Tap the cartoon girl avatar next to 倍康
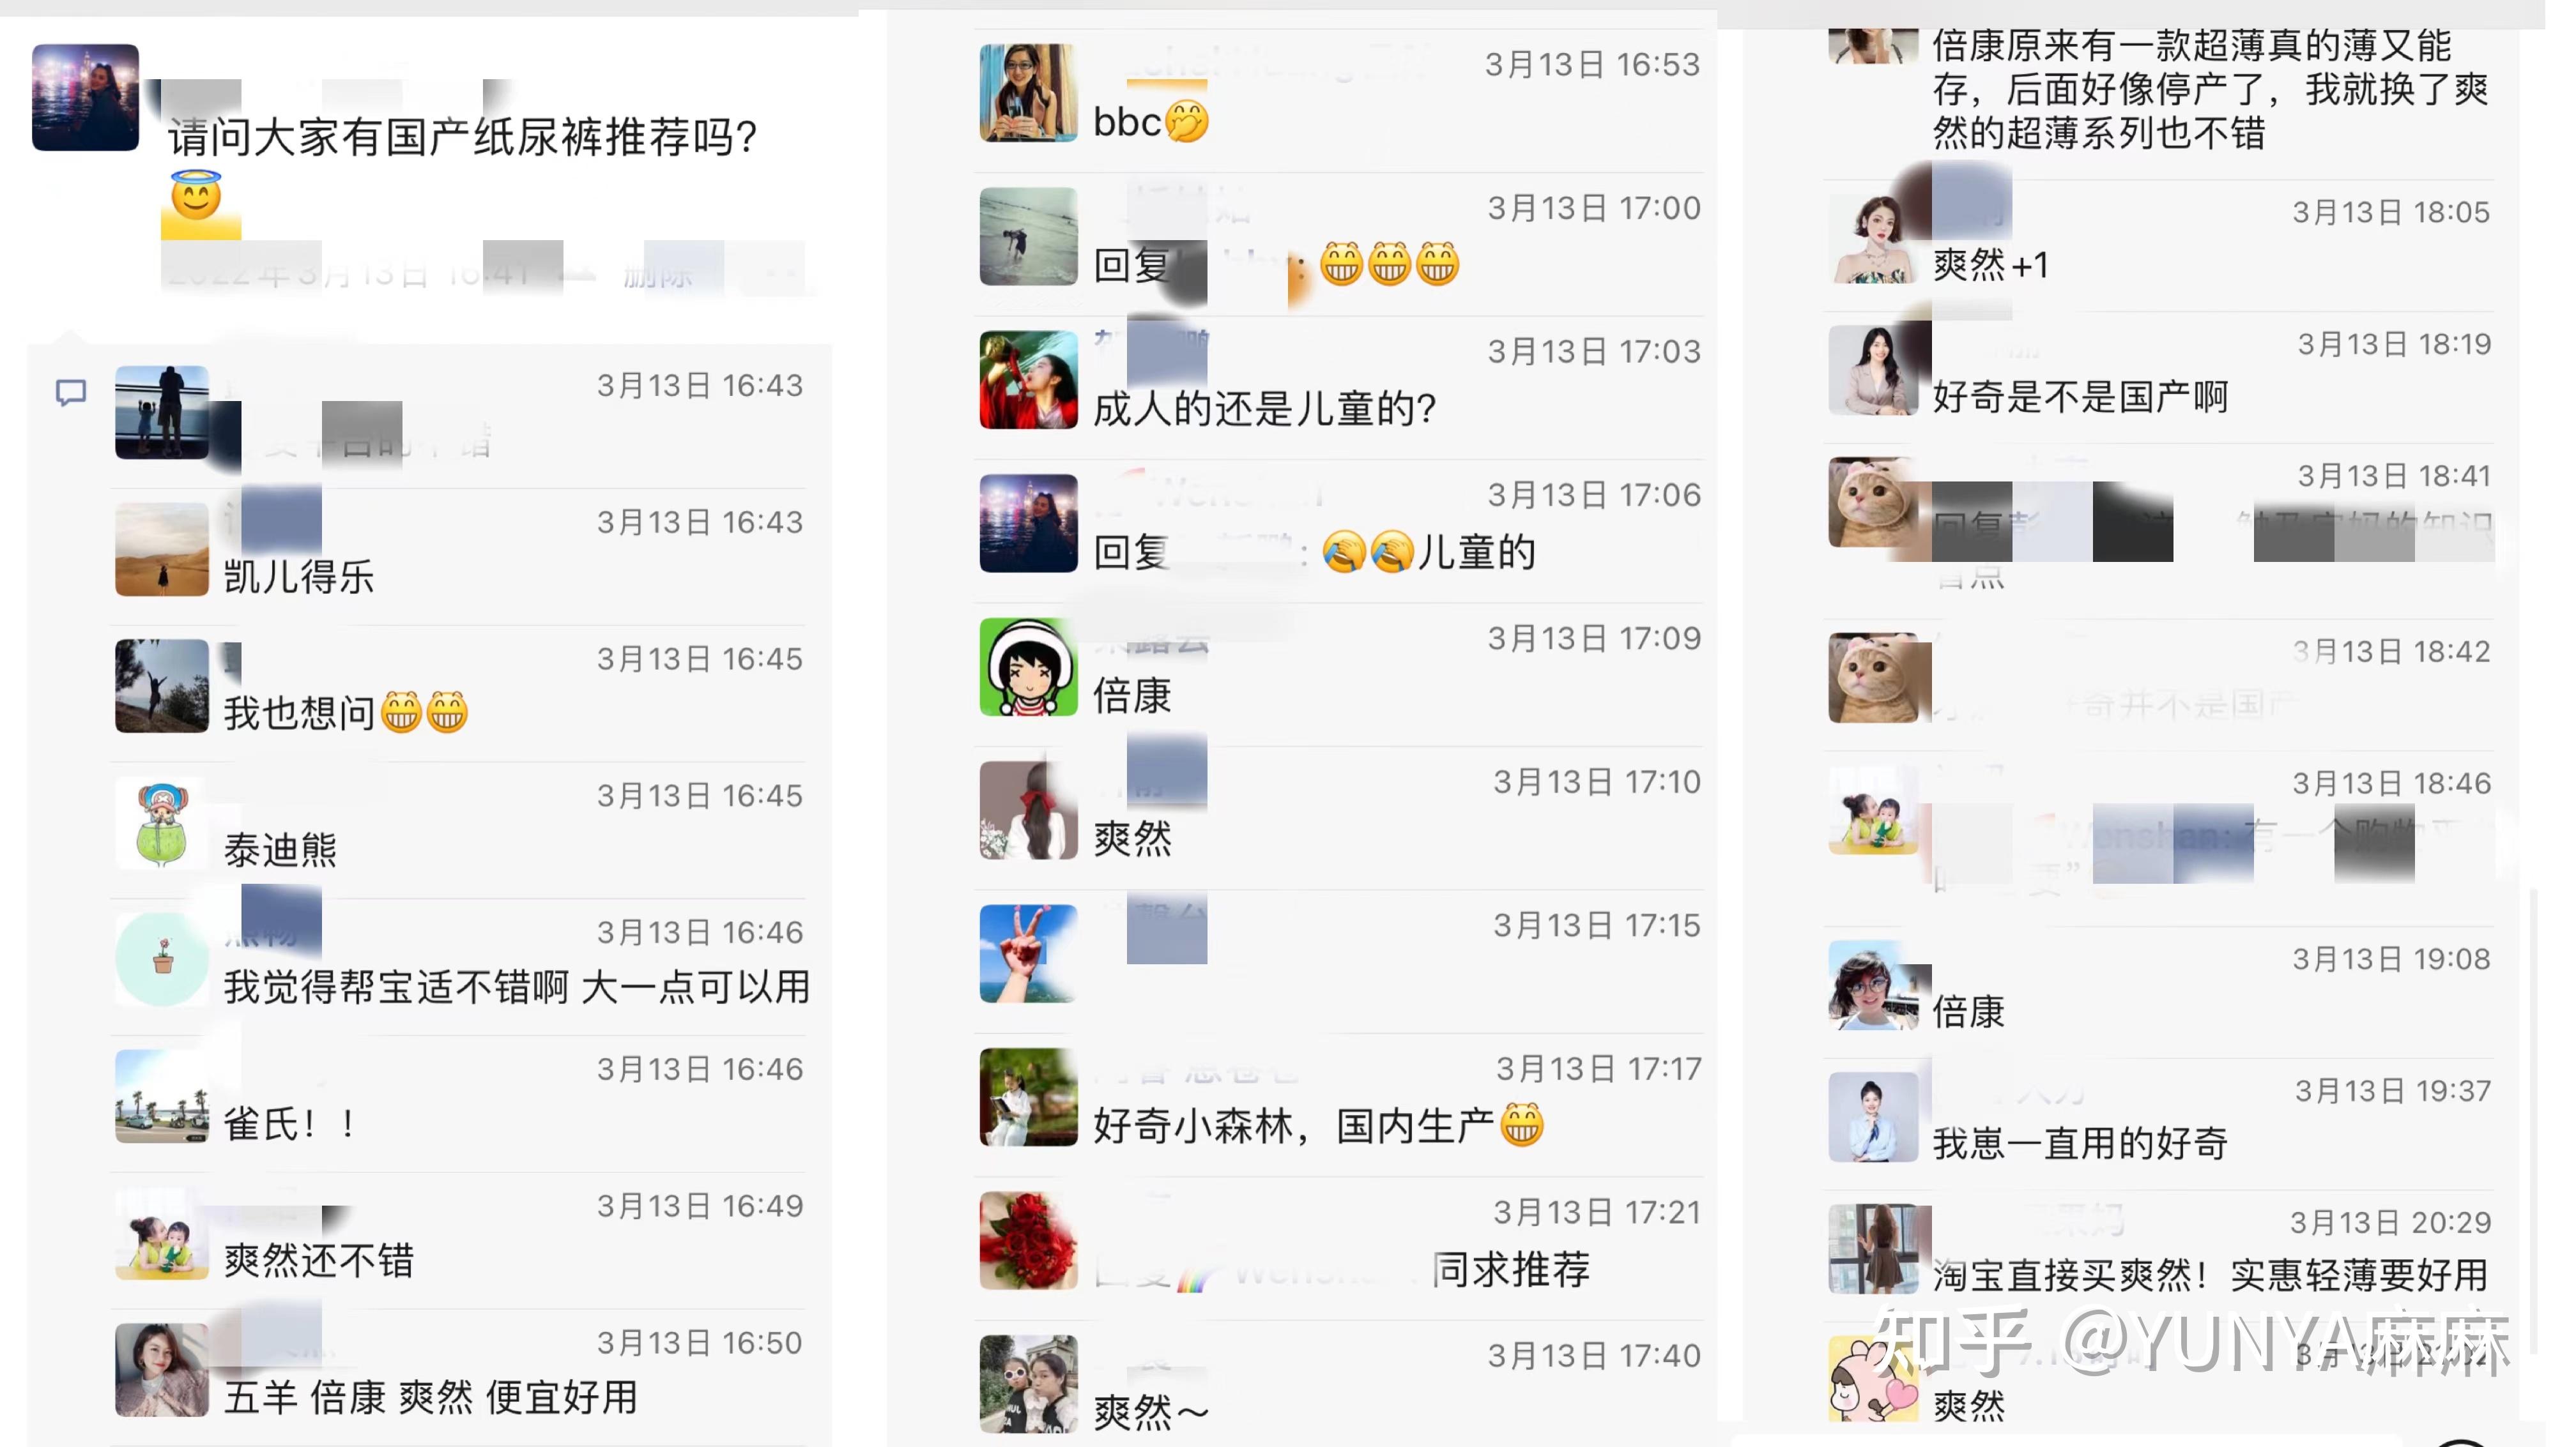Viewport: 2576px width, 1447px height. (x=1028, y=667)
